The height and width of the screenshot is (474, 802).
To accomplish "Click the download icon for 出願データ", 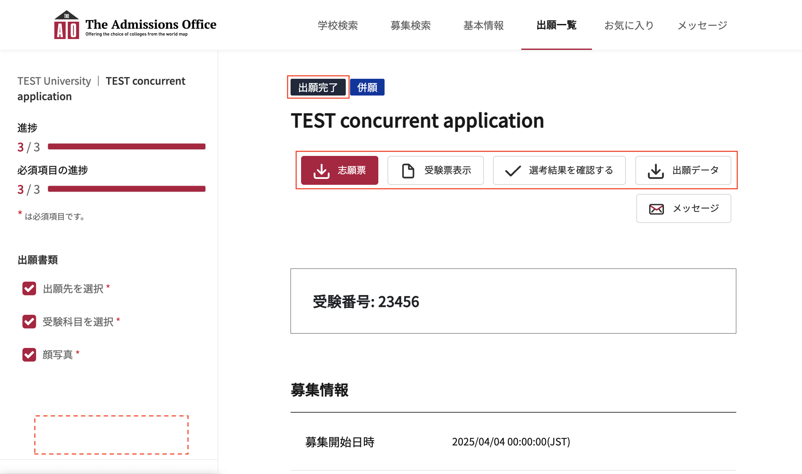I will (655, 171).
